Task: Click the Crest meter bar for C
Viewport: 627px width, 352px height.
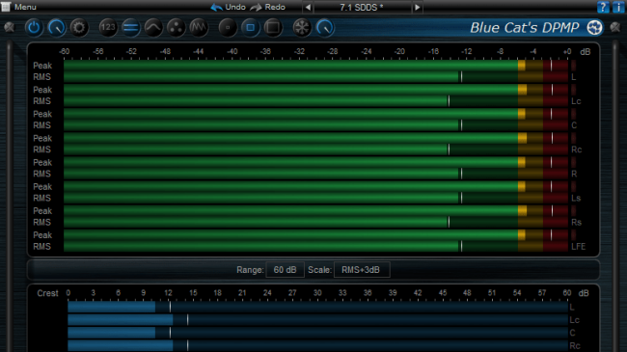Action: point(318,333)
